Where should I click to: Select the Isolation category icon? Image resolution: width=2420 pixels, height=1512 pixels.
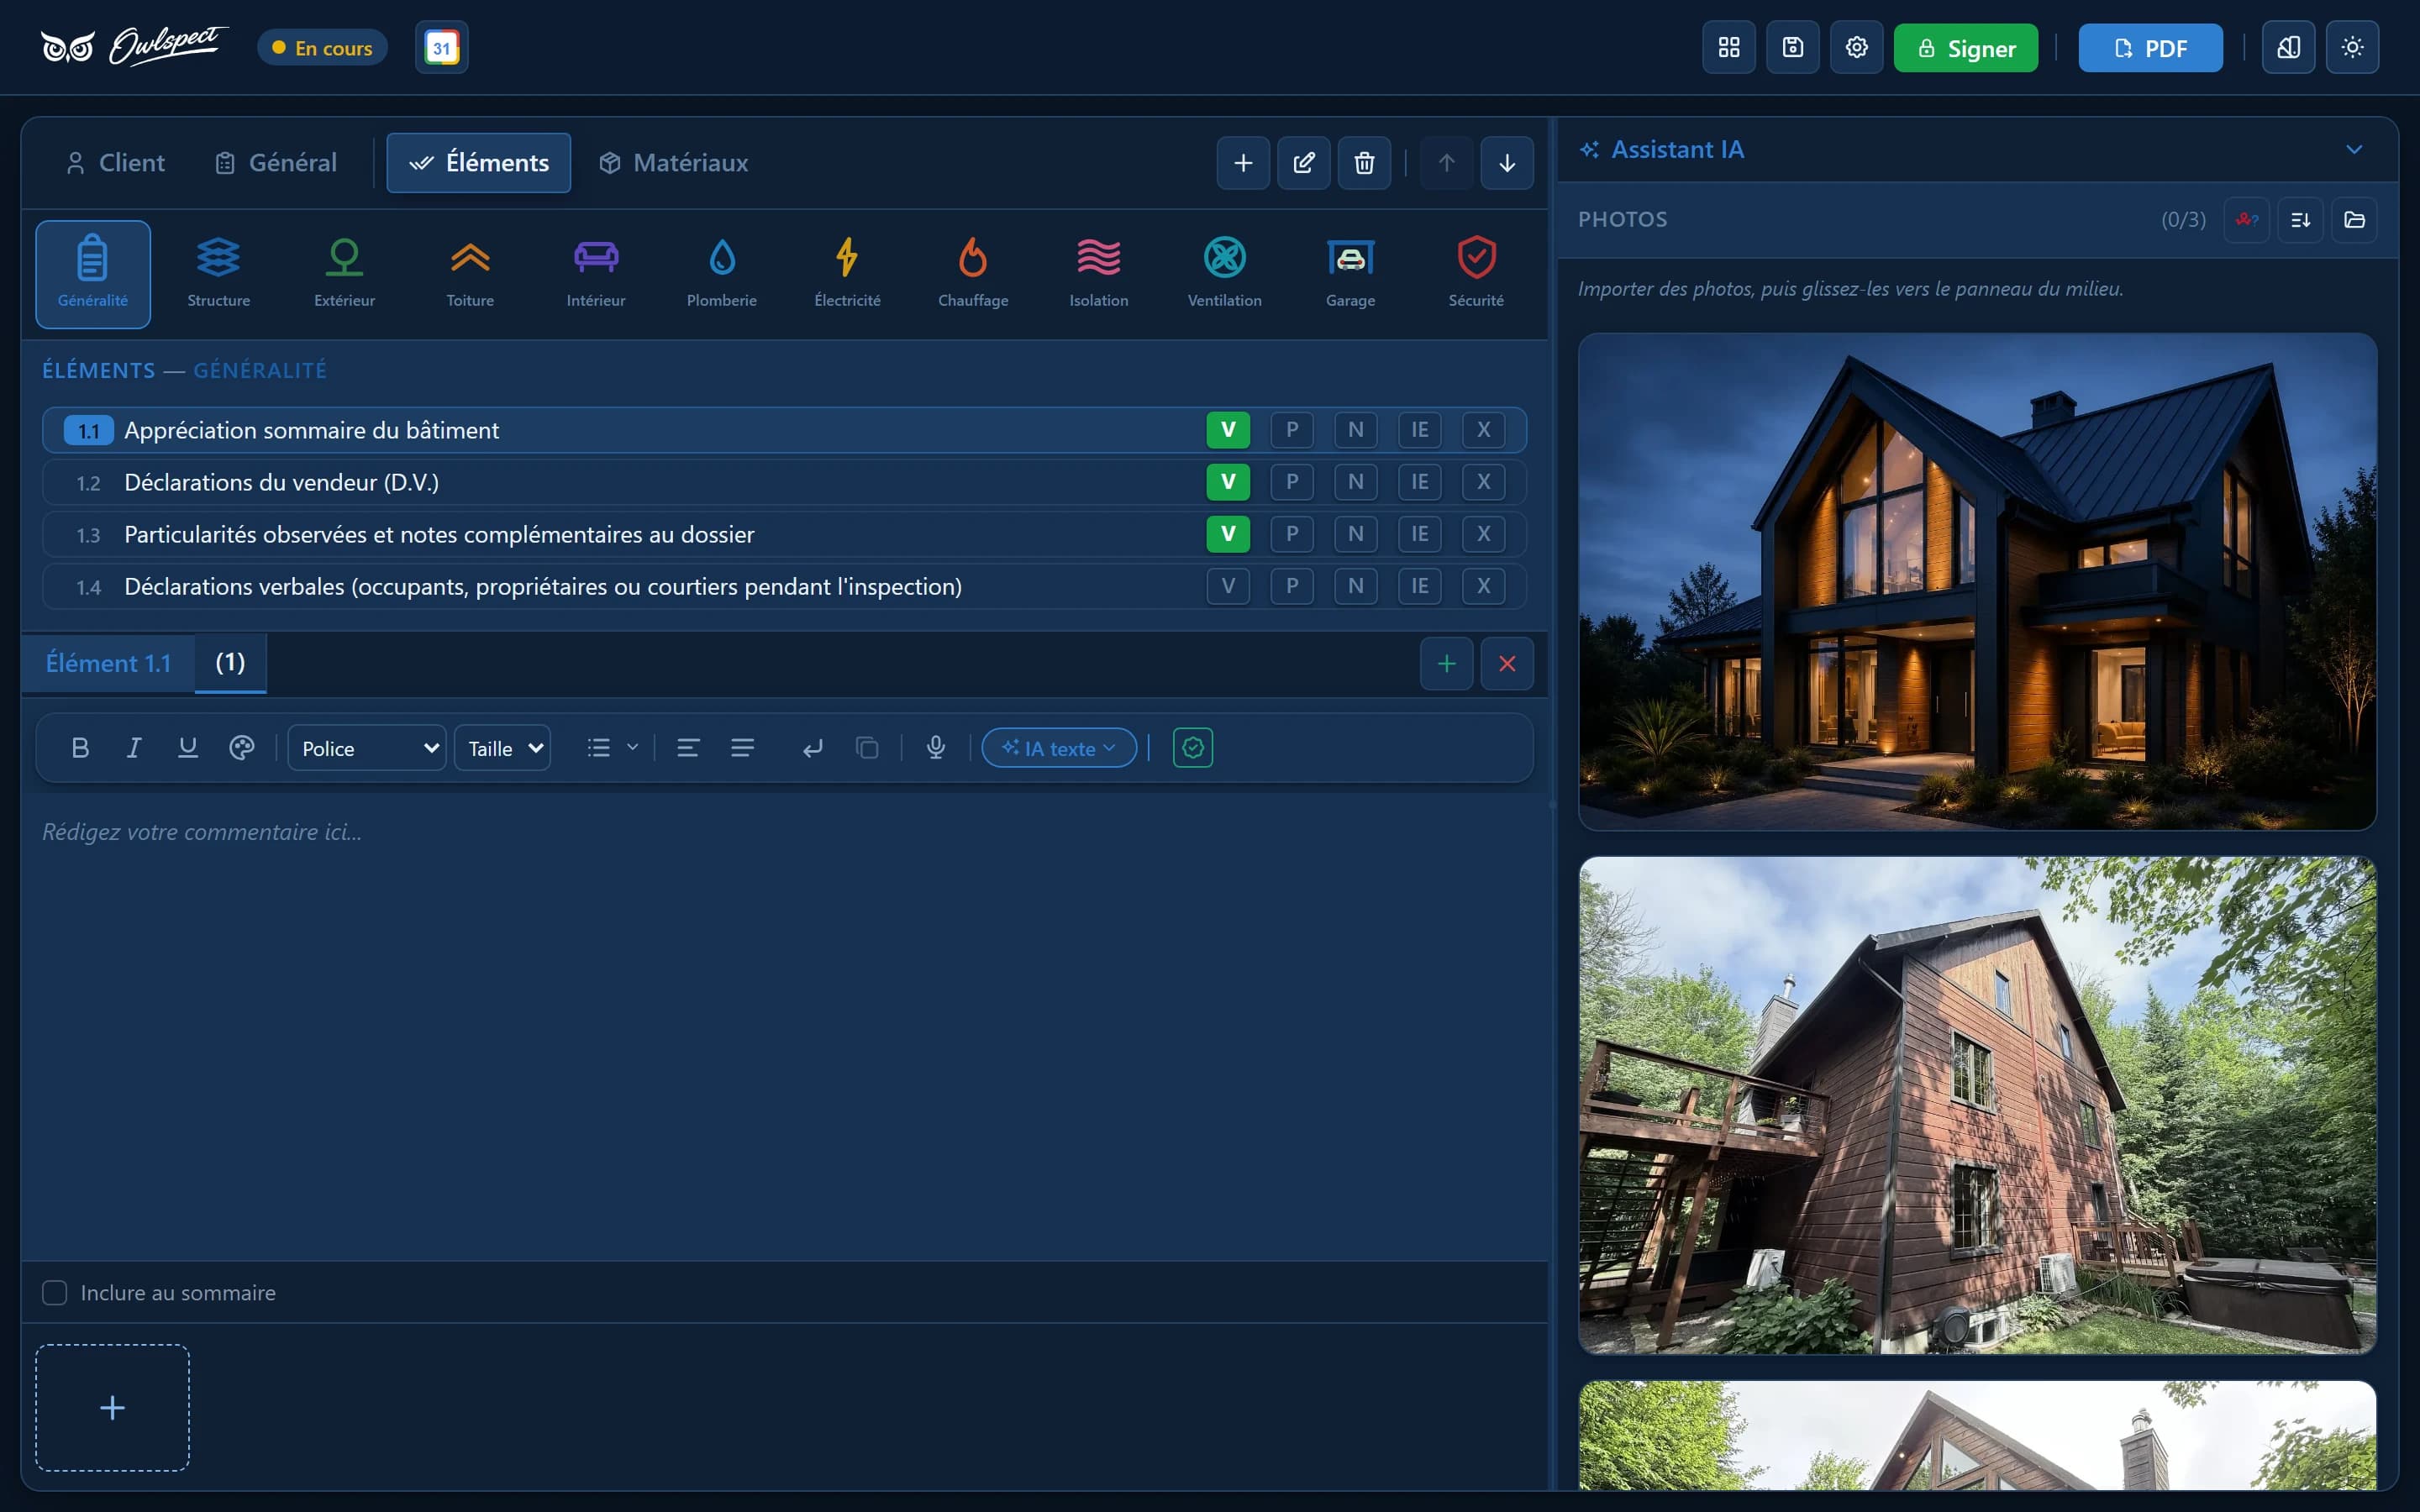[x=1099, y=274]
